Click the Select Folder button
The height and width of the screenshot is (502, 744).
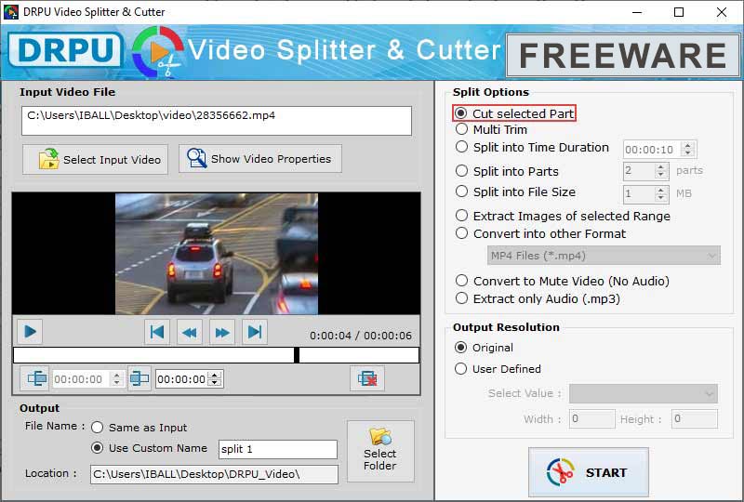pyautogui.click(x=380, y=451)
